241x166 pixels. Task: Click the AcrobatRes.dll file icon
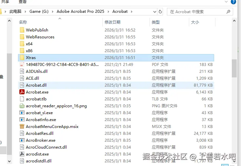click(x=22, y=134)
